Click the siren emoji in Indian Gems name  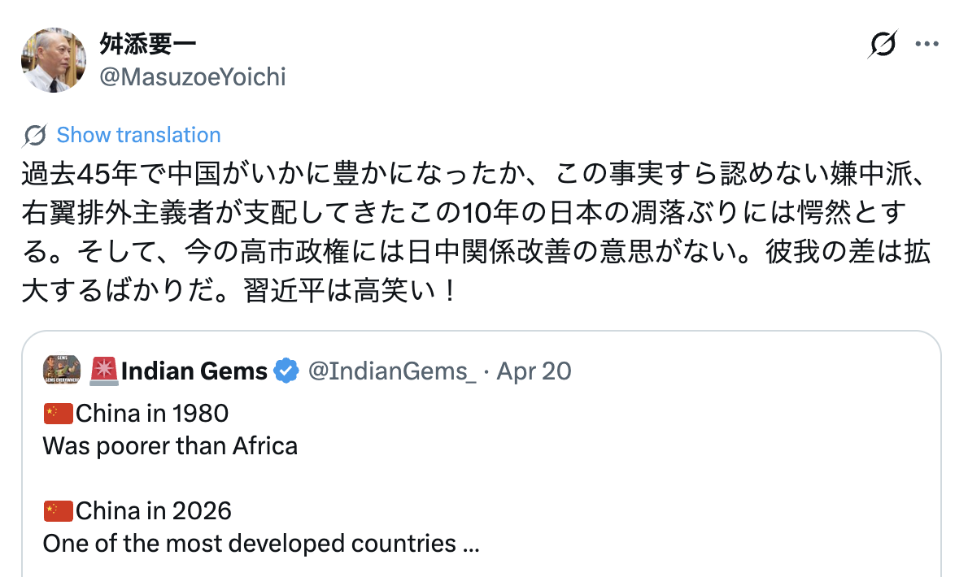pos(105,370)
